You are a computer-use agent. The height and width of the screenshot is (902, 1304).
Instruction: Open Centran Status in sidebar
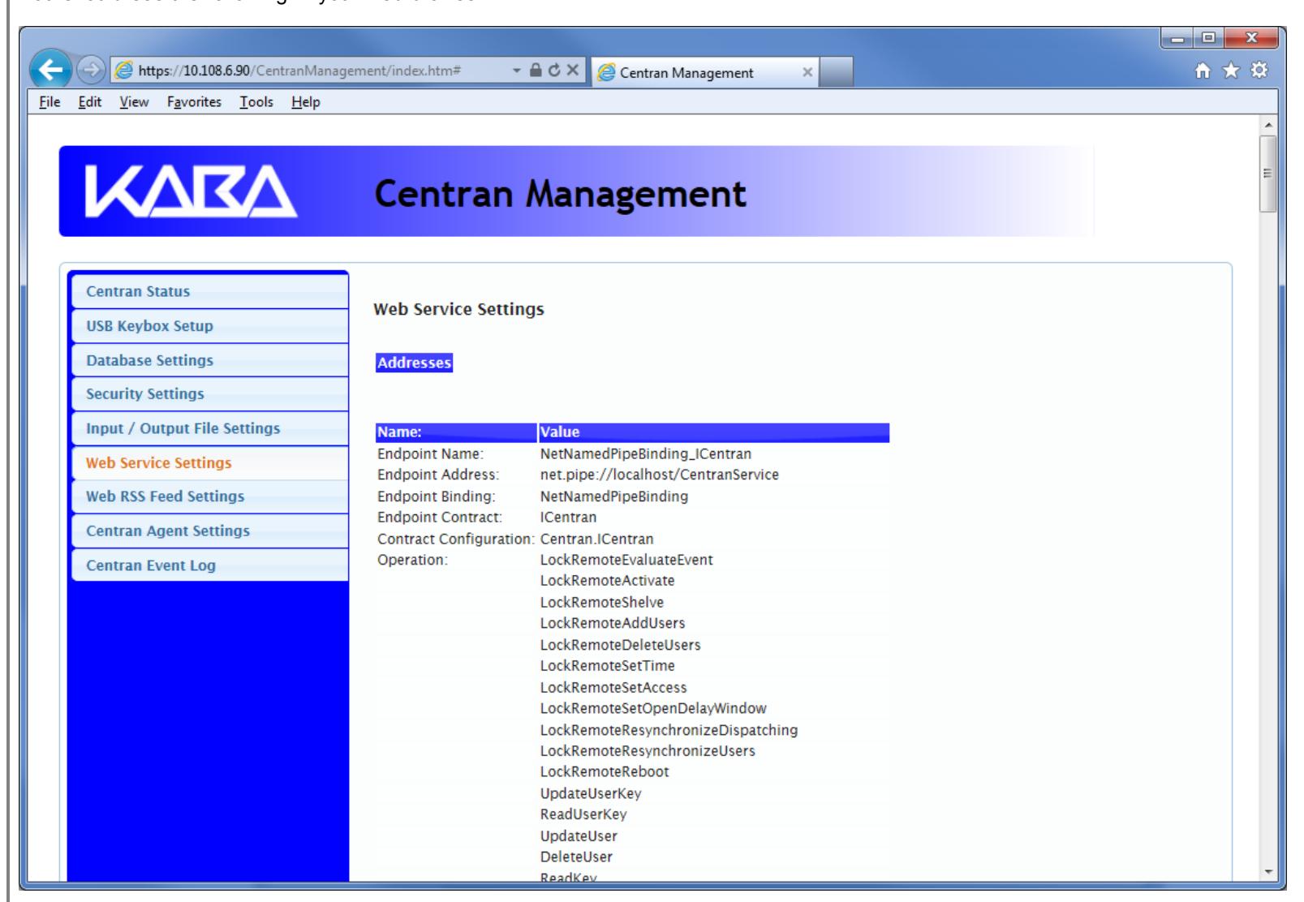210,292
